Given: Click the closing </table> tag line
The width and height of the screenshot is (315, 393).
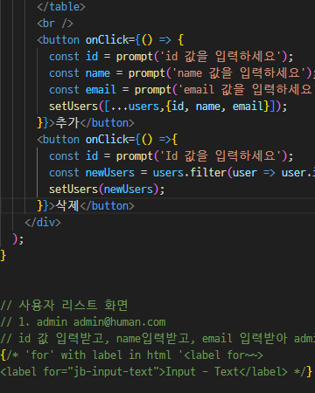Looking at the screenshot, I should tap(61, 7).
